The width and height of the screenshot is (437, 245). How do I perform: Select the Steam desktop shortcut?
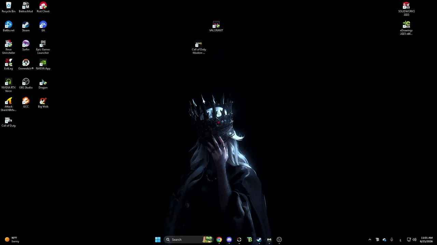click(x=26, y=27)
